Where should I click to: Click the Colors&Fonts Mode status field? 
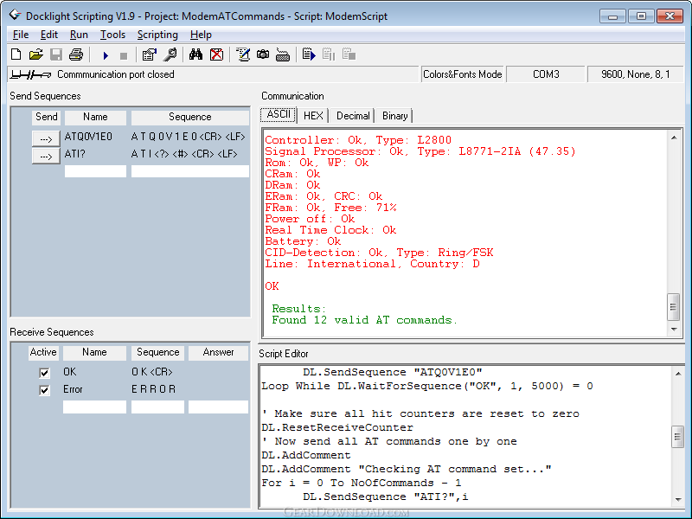[x=463, y=74]
